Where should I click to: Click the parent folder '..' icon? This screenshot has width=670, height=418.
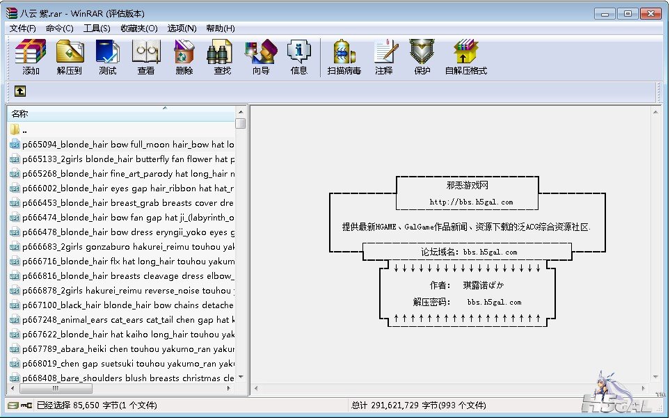(x=15, y=129)
